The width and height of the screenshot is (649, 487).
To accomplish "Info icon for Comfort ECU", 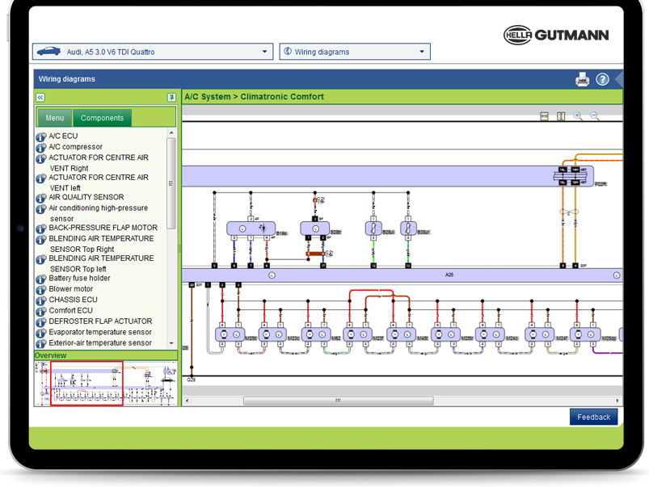I will coord(41,312).
